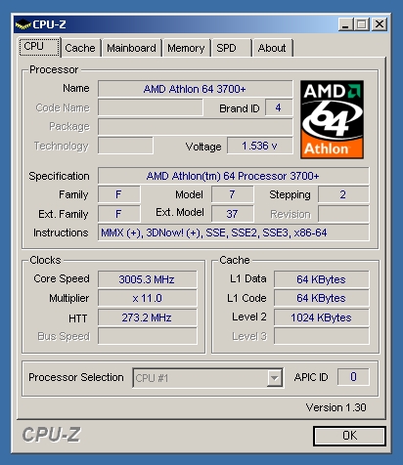This screenshot has width=403, height=465.
Task: Click the Version 1.30 text
Action: 336,407
